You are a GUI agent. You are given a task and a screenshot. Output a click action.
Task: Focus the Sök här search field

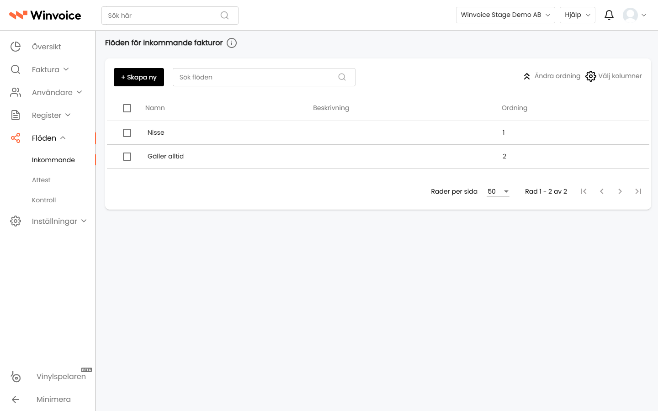coord(170,16)
